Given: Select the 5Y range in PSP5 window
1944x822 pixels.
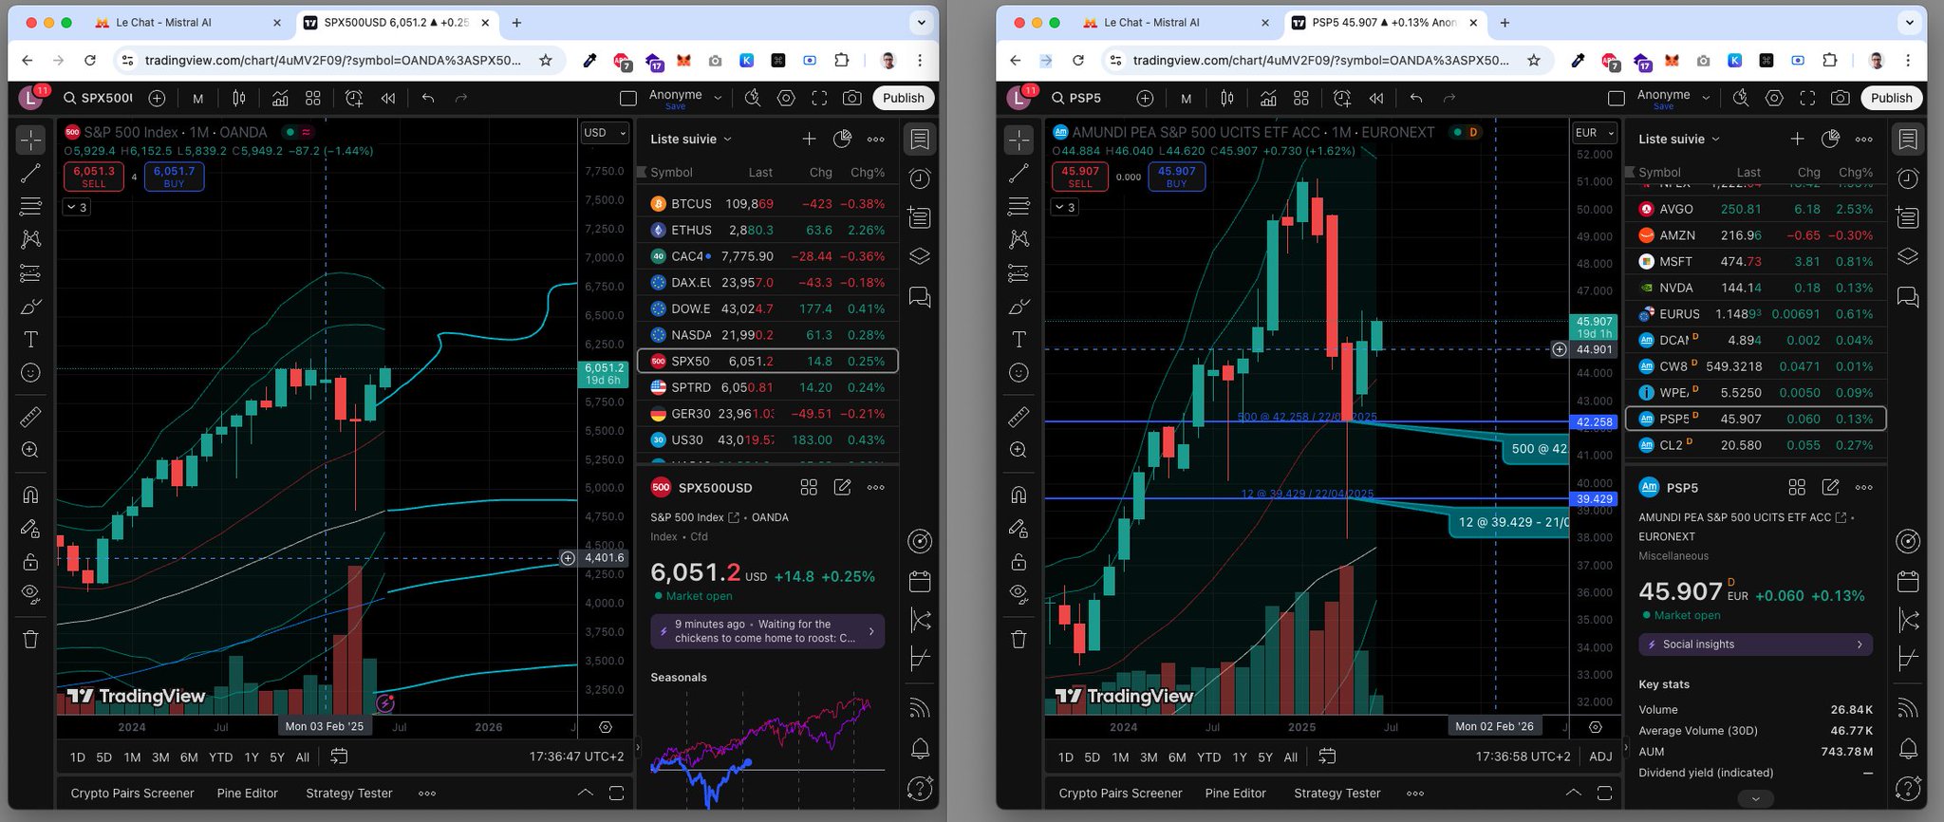Looking at the screenshot, I should 1265,757.
